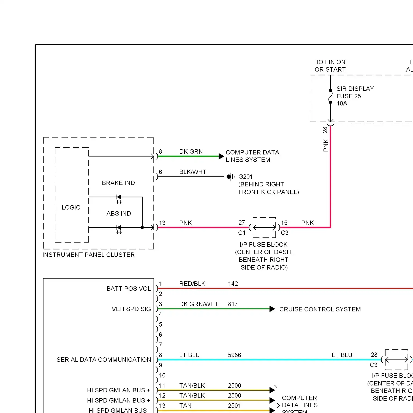Click the LED symbol under BRAKE IND
The image size is (413, 413).
119,199
